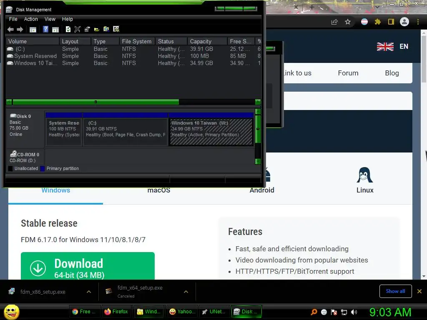Open the Chrome profile avatar
427x320 pixels.
(404, 22)
